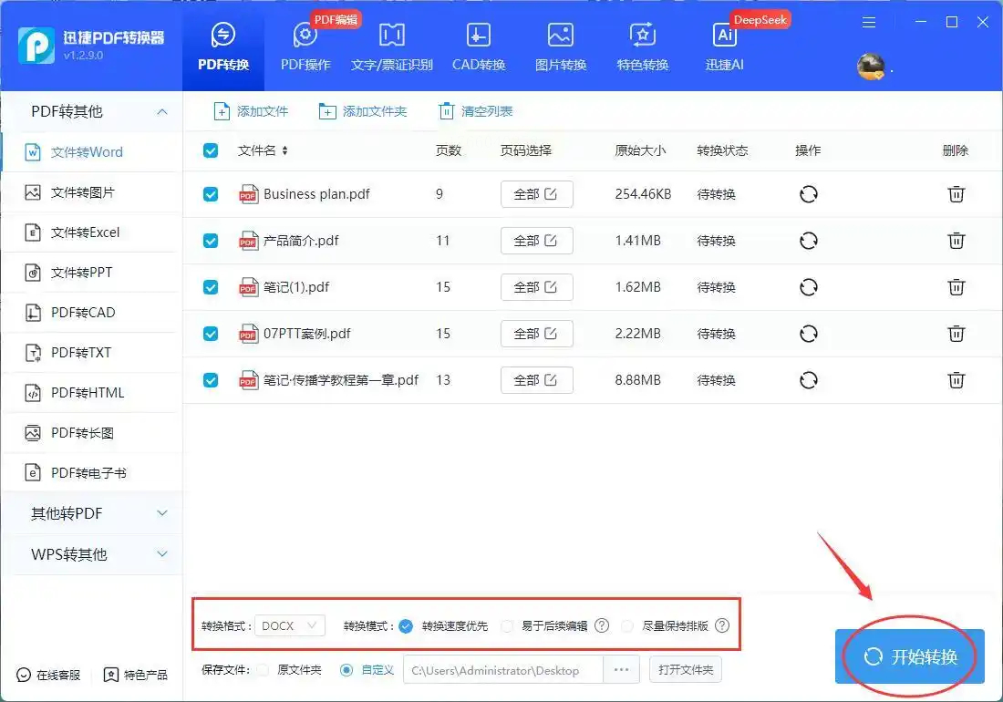Click the trash icon for 07PTT案例.pdf
This screenshot has width=1003, height=702.
(x=956, y=334)
